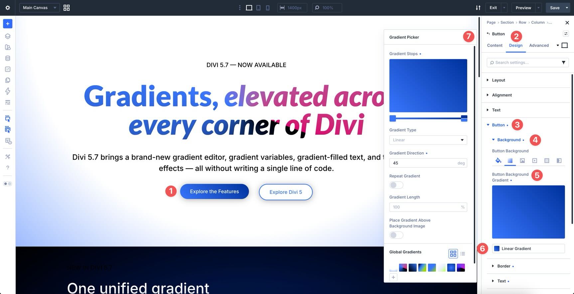Click Column in the breadcrumb

pos(538,22)
